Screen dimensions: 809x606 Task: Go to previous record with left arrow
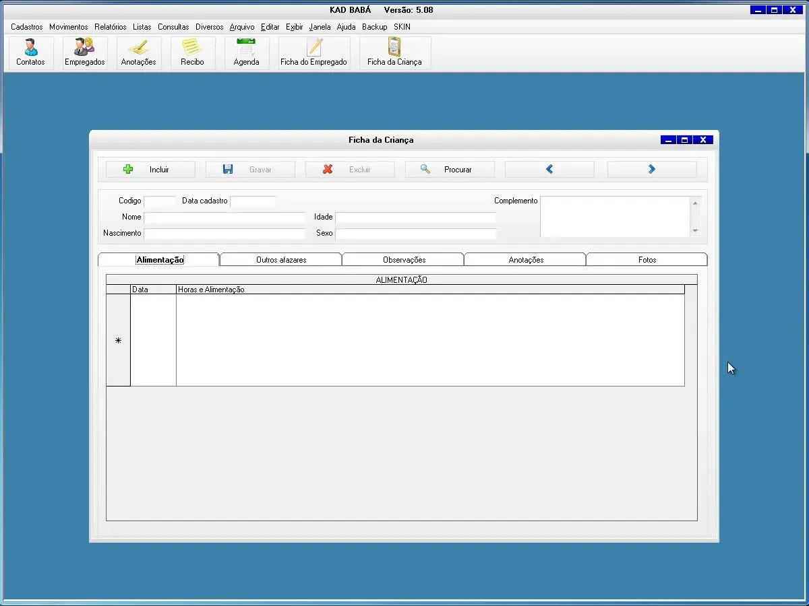tap(549, 170)
